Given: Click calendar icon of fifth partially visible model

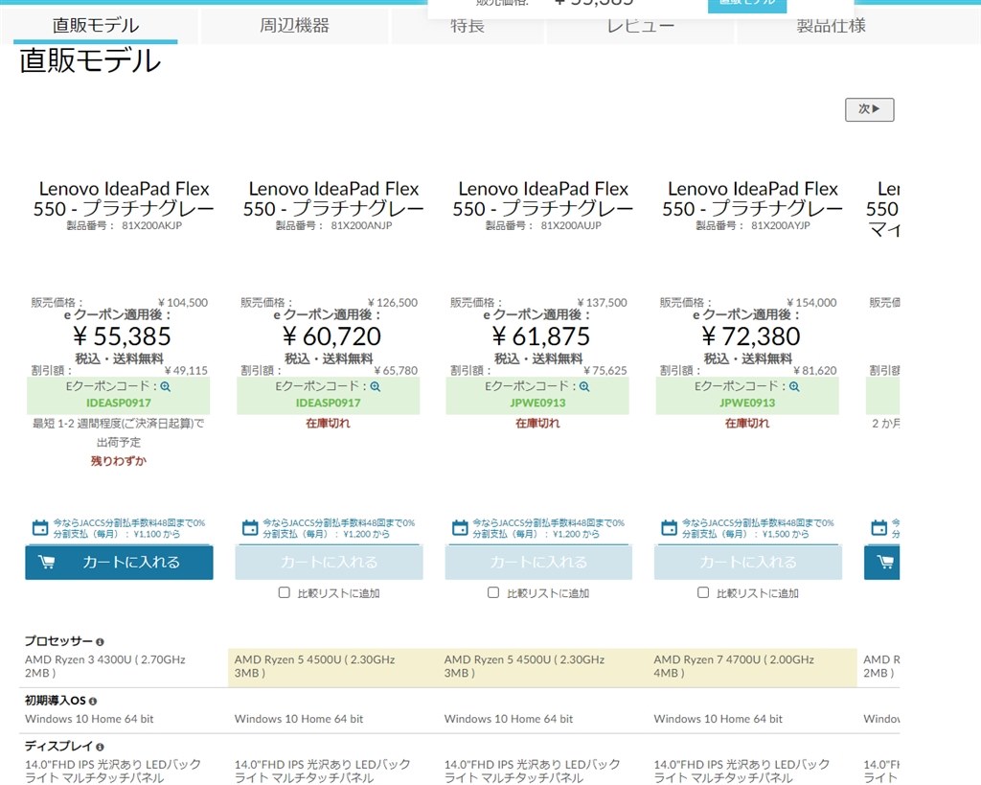Looking at the screenshot, I should click(879, 528).
